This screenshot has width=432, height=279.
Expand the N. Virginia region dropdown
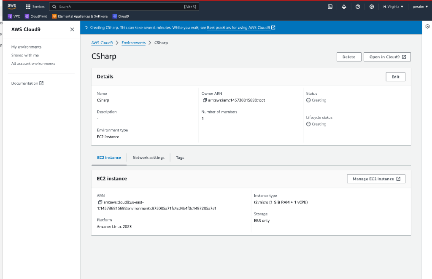(393, 7)
